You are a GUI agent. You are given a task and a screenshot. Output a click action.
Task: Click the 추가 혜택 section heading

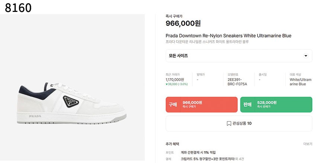pos(172,144)
